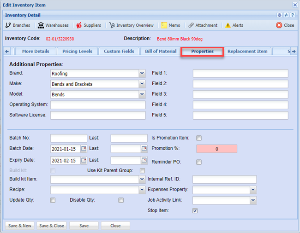Open Inventory Overview
300x233 pixels.
tap(112, 25)
